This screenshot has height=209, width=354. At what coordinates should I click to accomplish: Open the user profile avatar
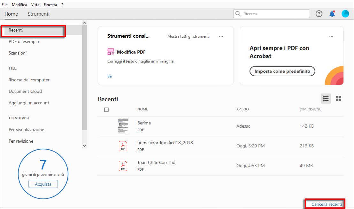click(345, 14)
